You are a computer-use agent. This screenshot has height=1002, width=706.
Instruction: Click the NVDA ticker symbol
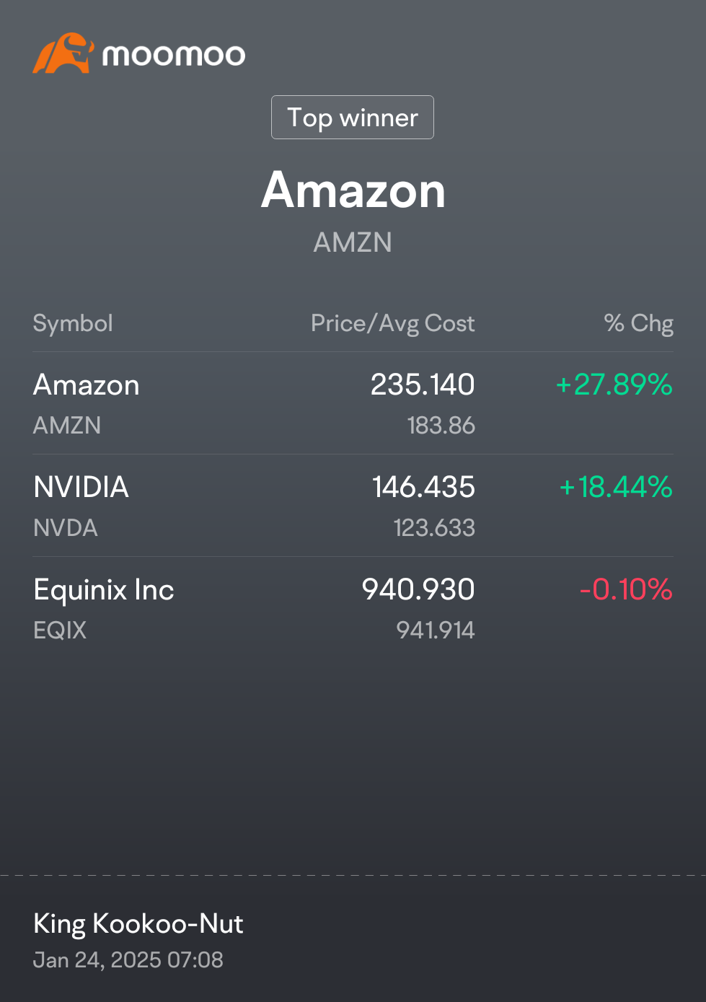[x=66, y=528]
